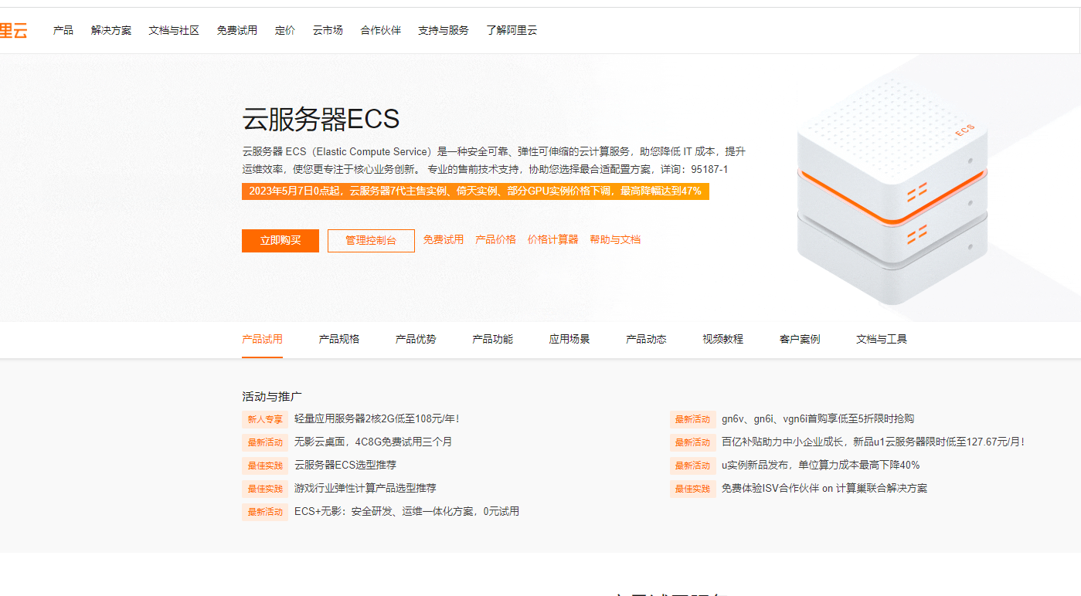Image resolution: width=1081 pixels, height=596 pixels.
Task: Click 最佳实践 tag beside 免费体验ISV合作伙伴
Action: point(692,489)
